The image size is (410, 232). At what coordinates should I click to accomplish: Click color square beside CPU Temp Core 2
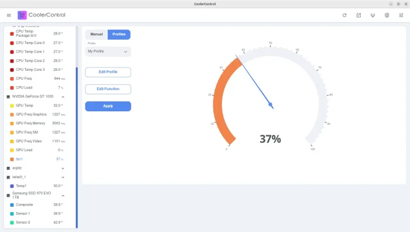(x=12, y=61)
